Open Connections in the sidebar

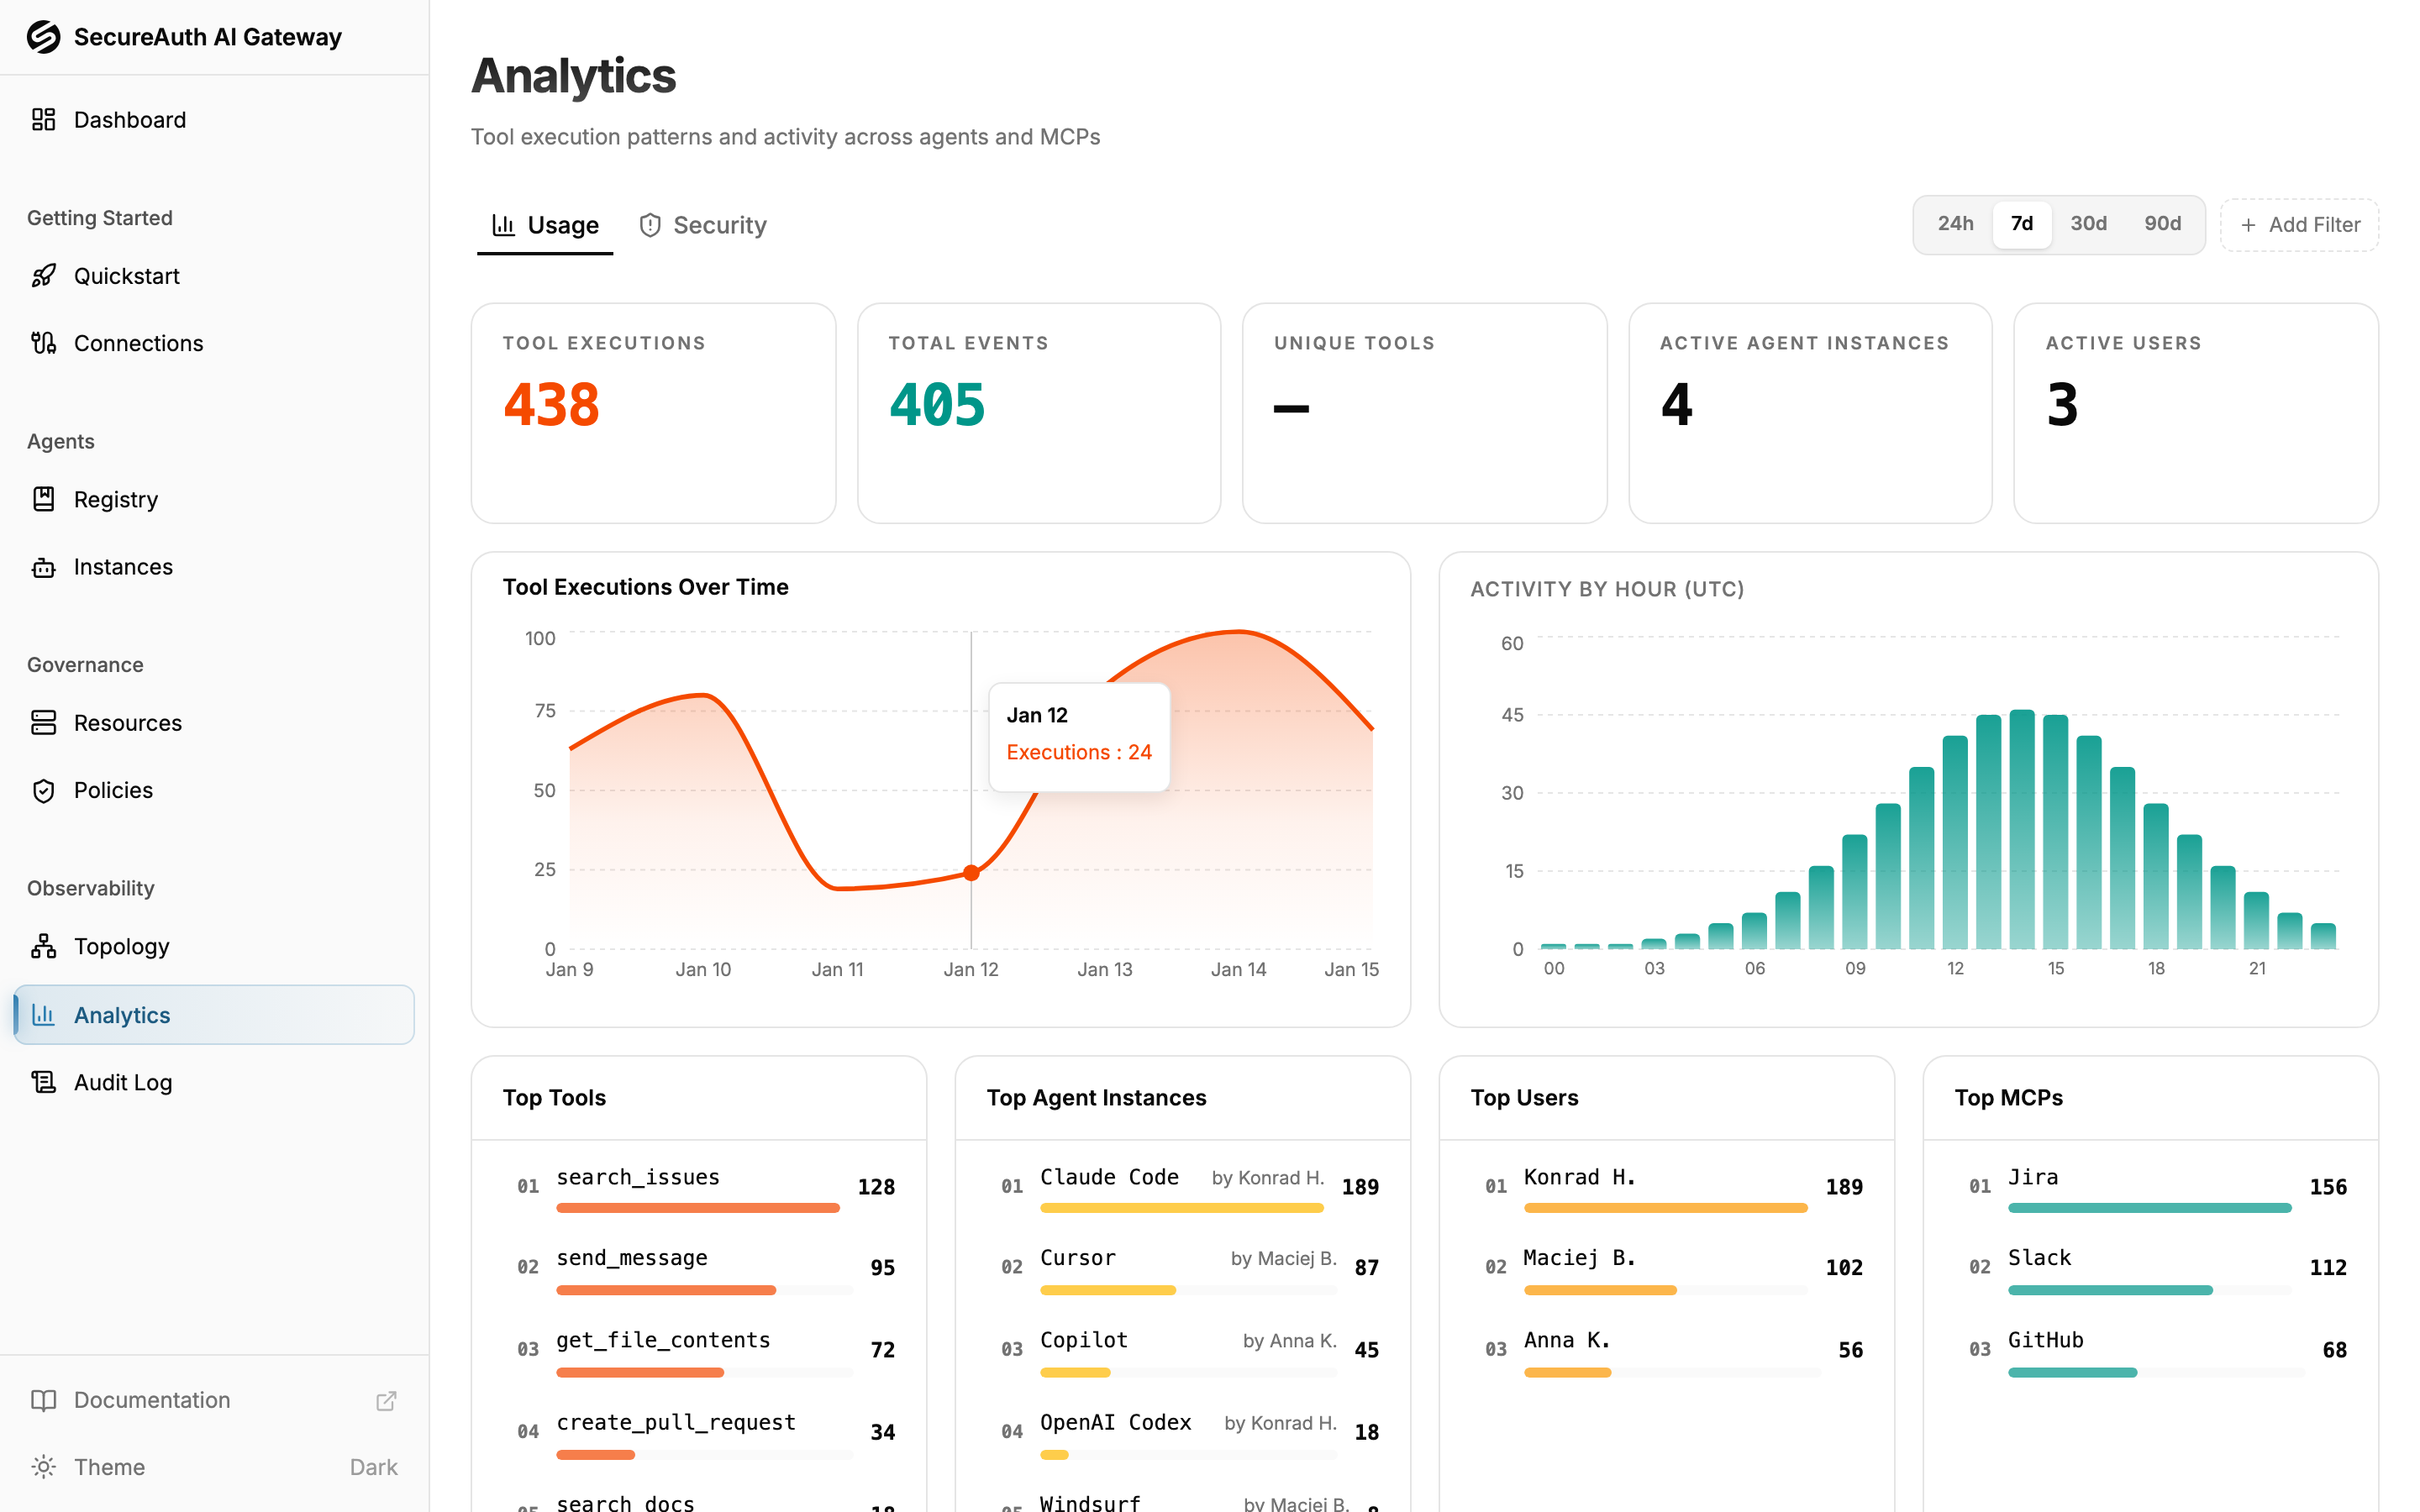point(214,343)
